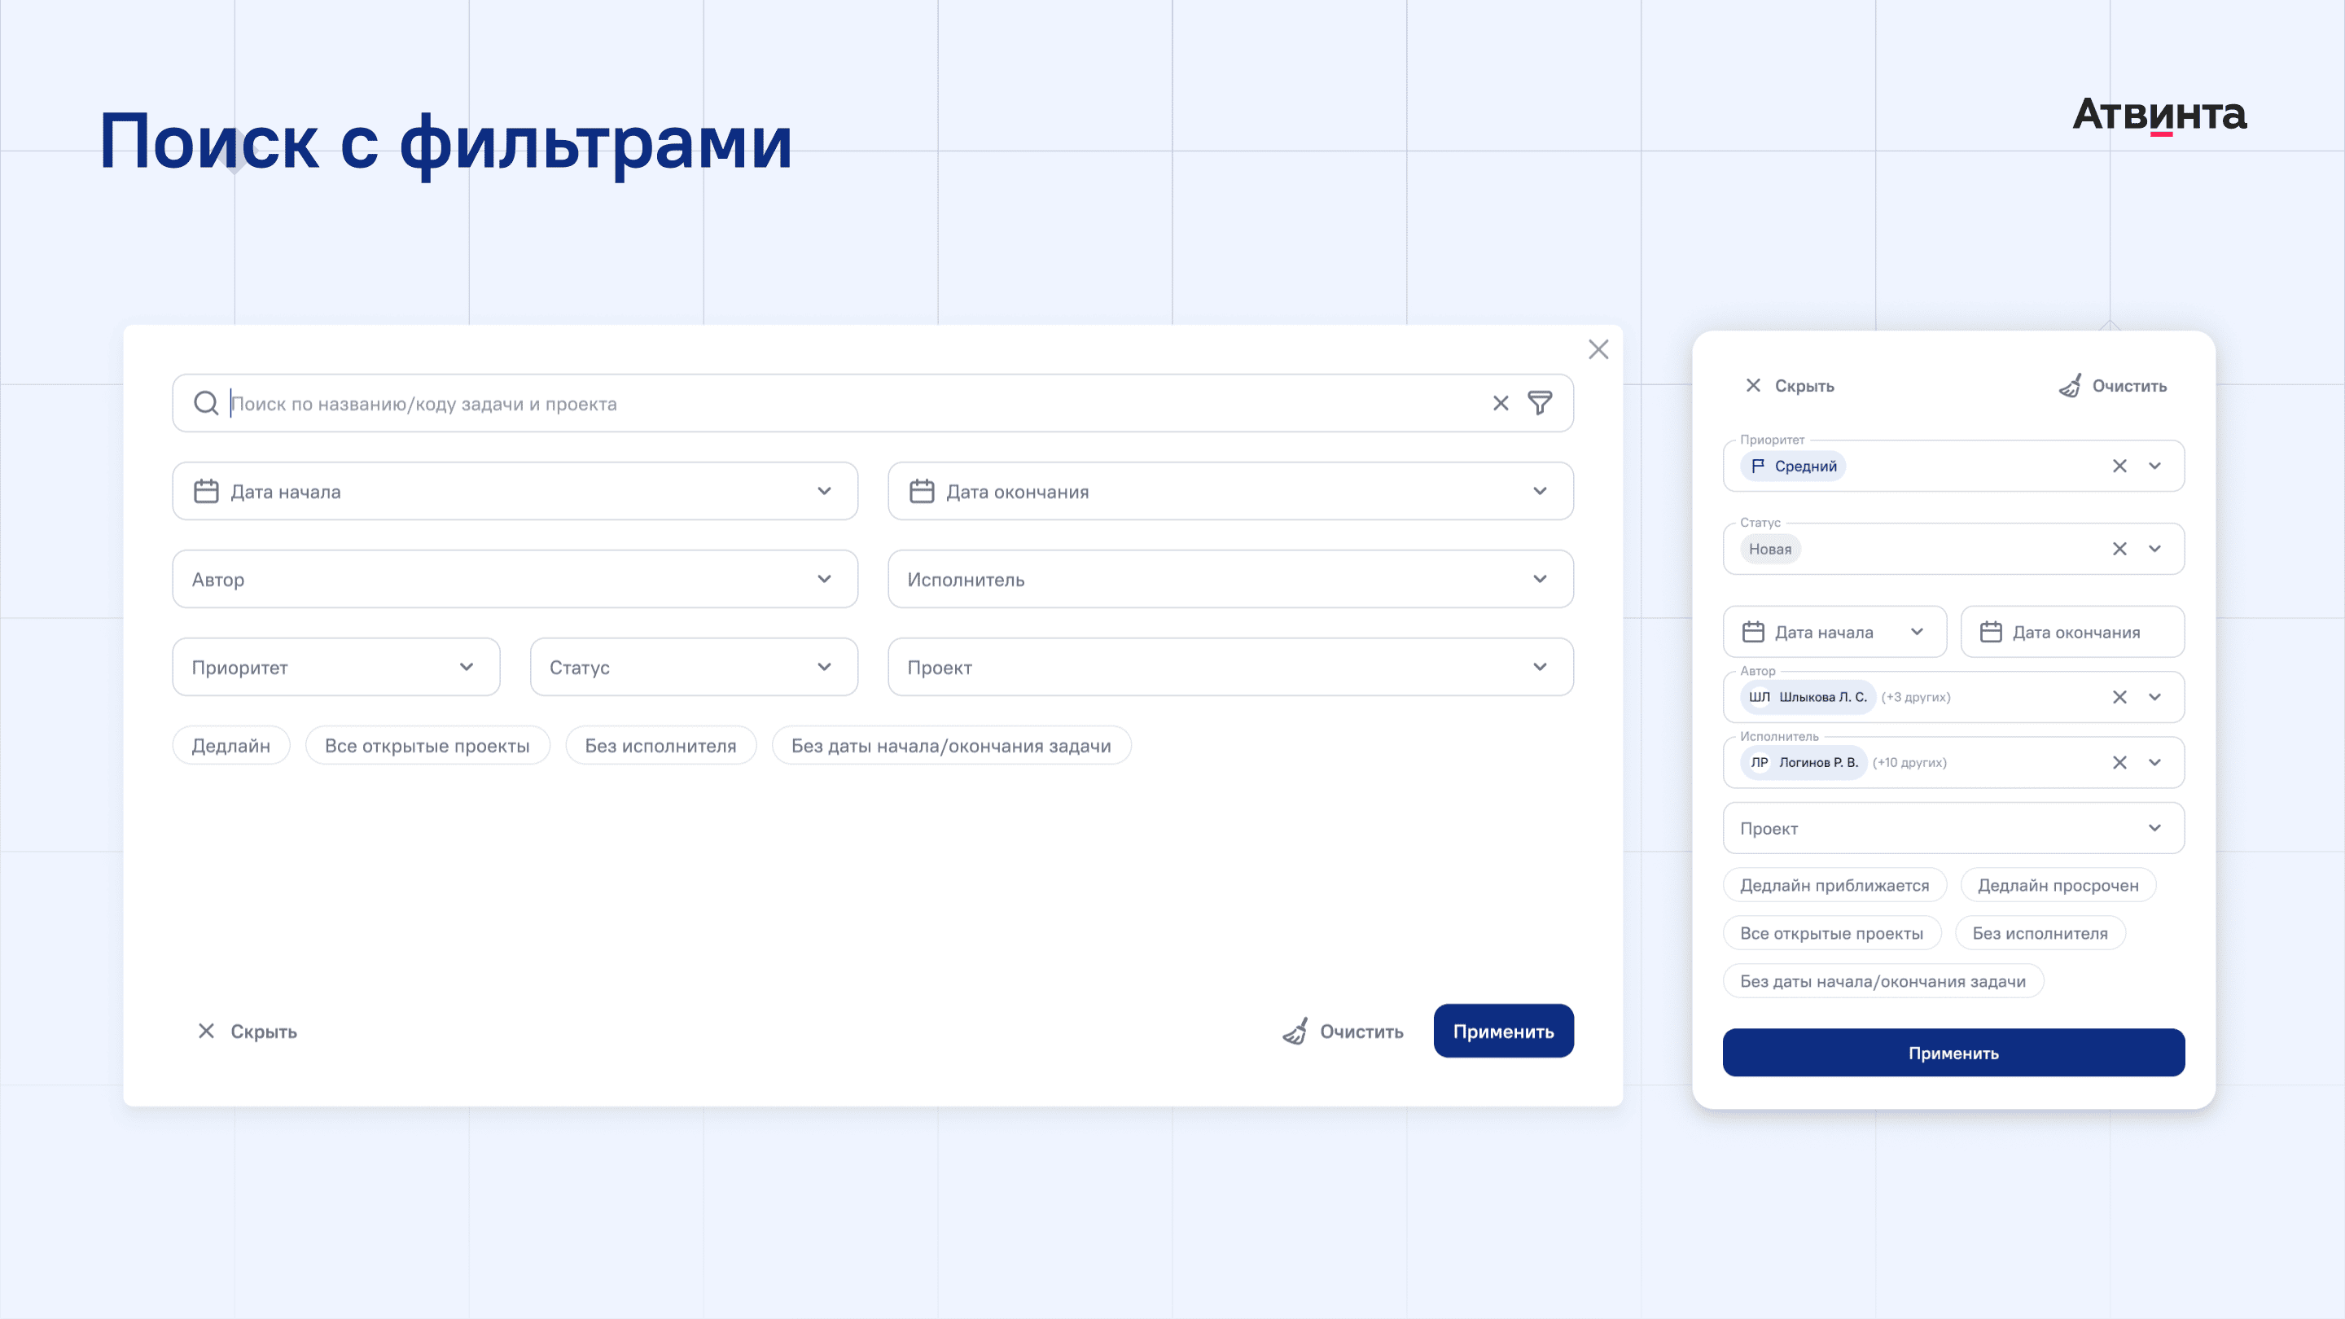The height and width of the screenshot is (1319, 2345).
Task: Open the Автор dropdown in left panel
Action: click(515, 579)
